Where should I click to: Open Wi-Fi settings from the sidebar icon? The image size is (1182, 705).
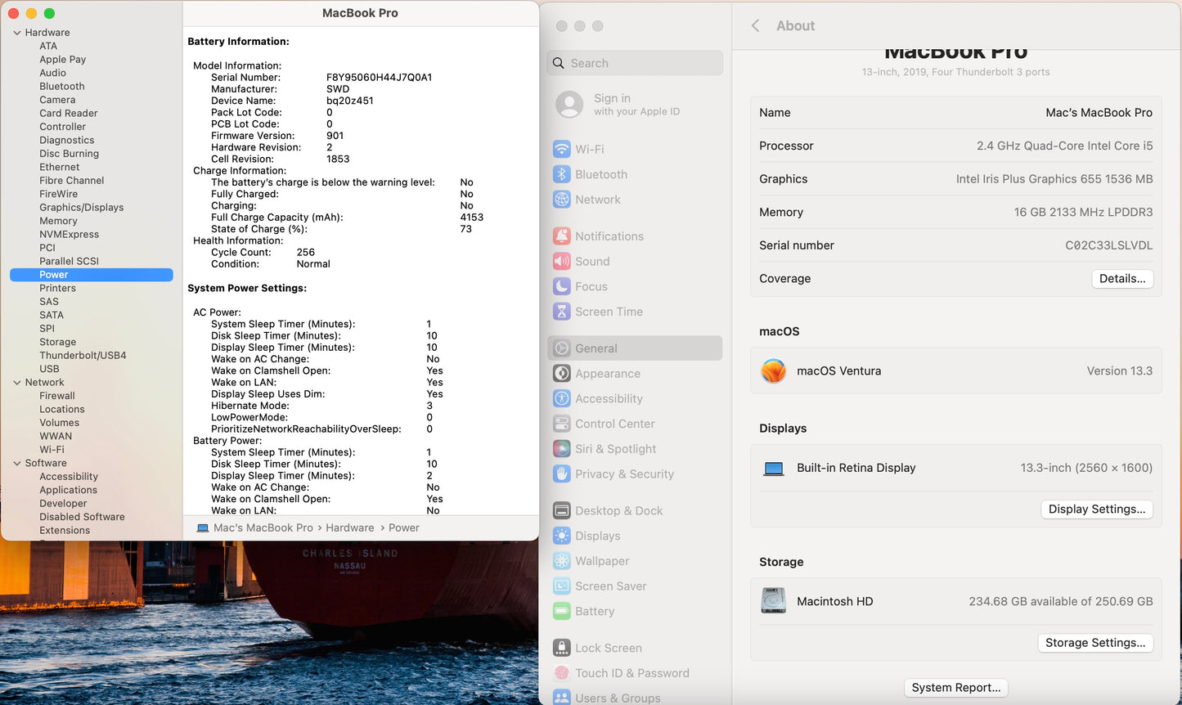coord(562,149)
